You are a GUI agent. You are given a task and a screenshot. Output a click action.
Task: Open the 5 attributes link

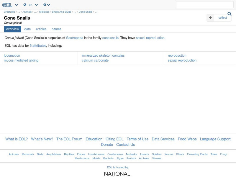tap(38, 46)
